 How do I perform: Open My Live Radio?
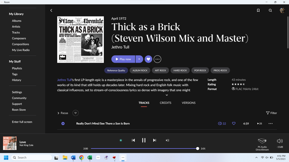tap(21, 50)
